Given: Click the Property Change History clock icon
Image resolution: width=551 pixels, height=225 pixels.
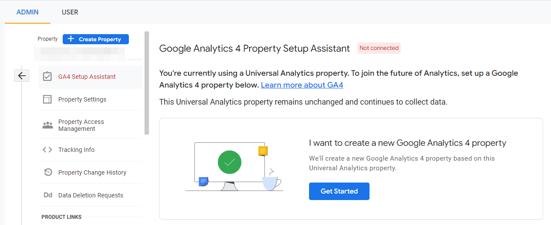Looking at the screenshot, I should click(48, 172).
